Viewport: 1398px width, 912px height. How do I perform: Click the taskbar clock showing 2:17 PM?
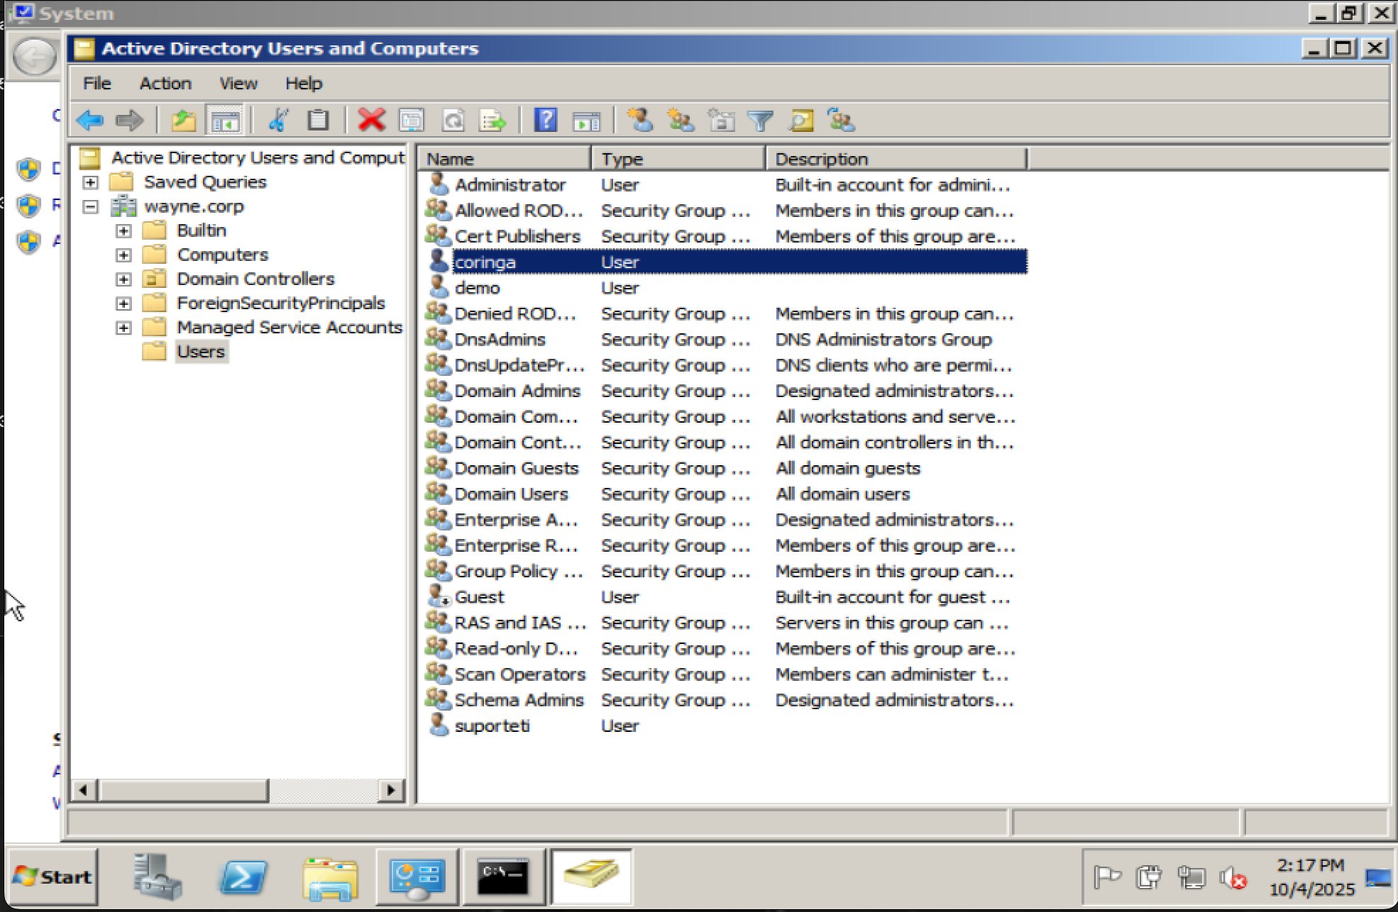[x=1311, y=877]
